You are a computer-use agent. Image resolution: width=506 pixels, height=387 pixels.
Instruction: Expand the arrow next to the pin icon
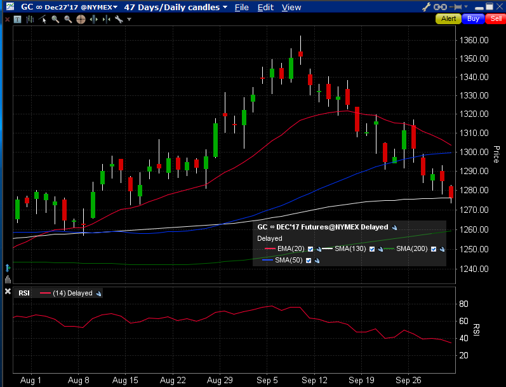[x=466, y=6]
